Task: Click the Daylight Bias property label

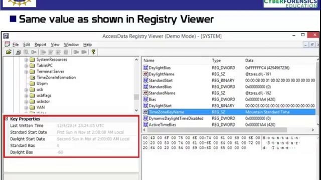Action: [22, 152]
